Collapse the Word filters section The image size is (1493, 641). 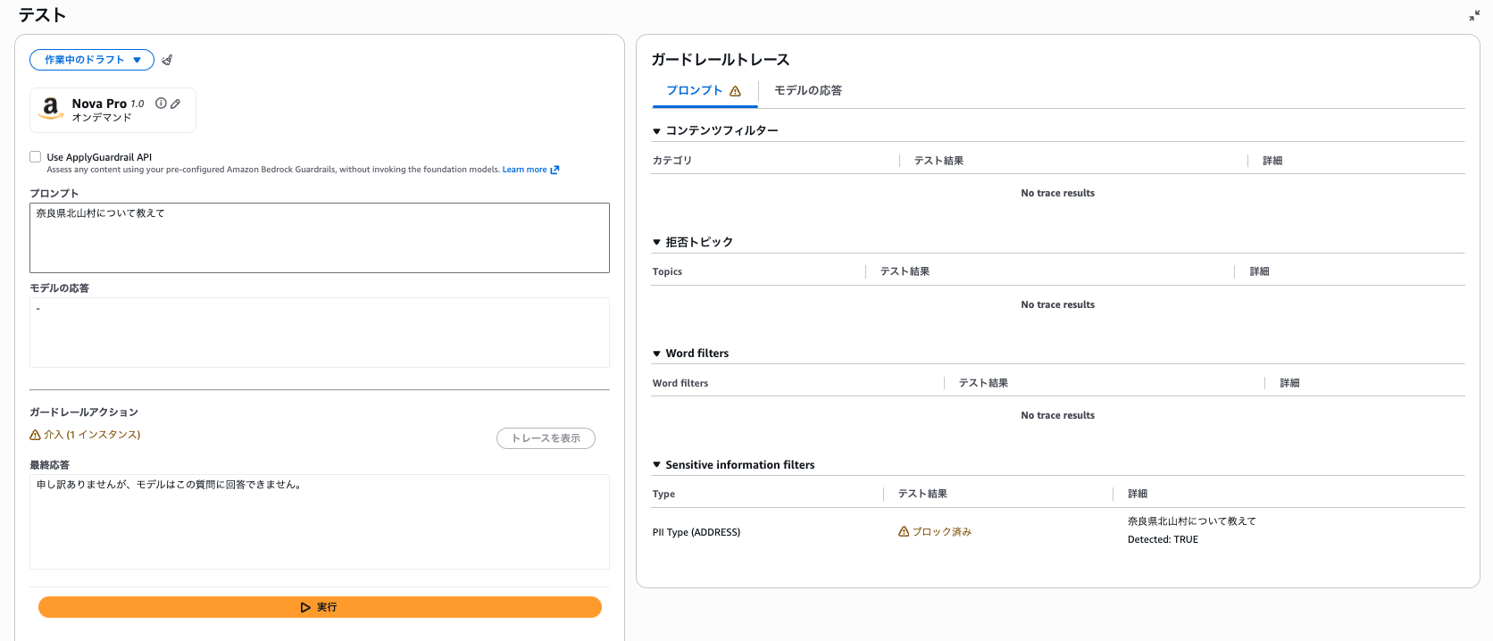657,354
